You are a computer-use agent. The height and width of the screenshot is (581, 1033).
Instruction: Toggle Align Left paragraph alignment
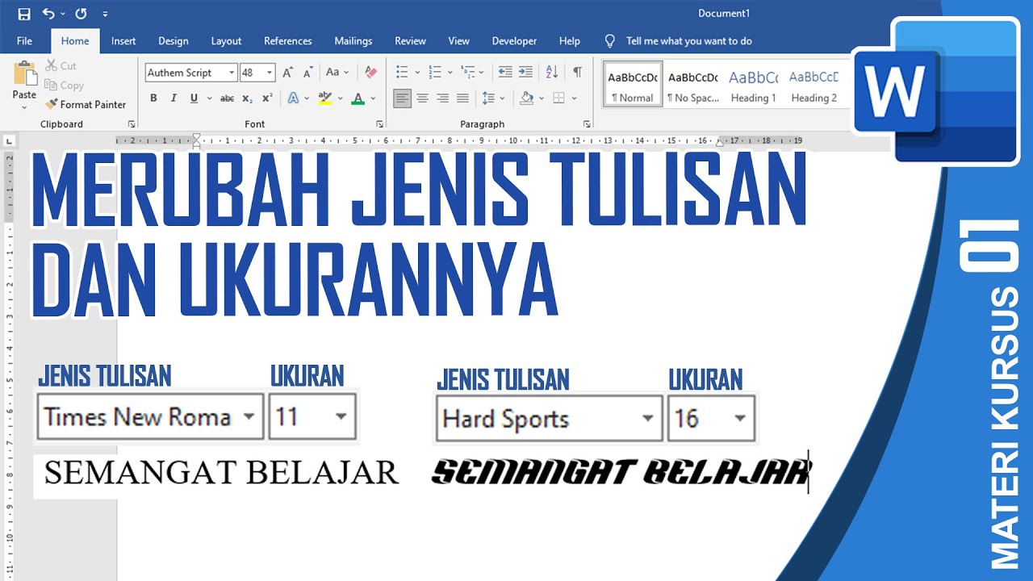[x=402, y=98]
